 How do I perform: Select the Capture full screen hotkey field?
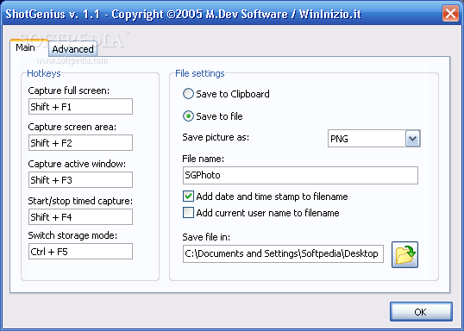(x=80, y=107)
